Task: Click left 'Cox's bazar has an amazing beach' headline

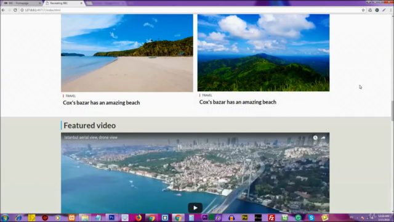Action: pyautogui.click(x=101, y=103)
